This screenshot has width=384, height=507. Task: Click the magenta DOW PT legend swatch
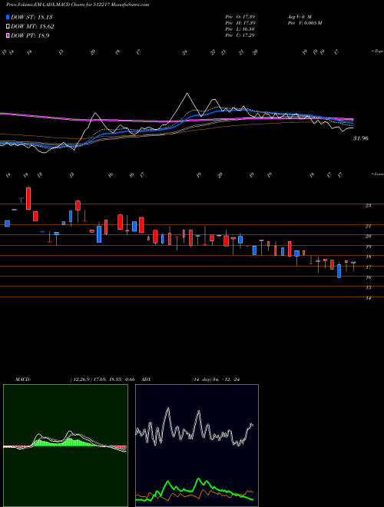point(8,36)
